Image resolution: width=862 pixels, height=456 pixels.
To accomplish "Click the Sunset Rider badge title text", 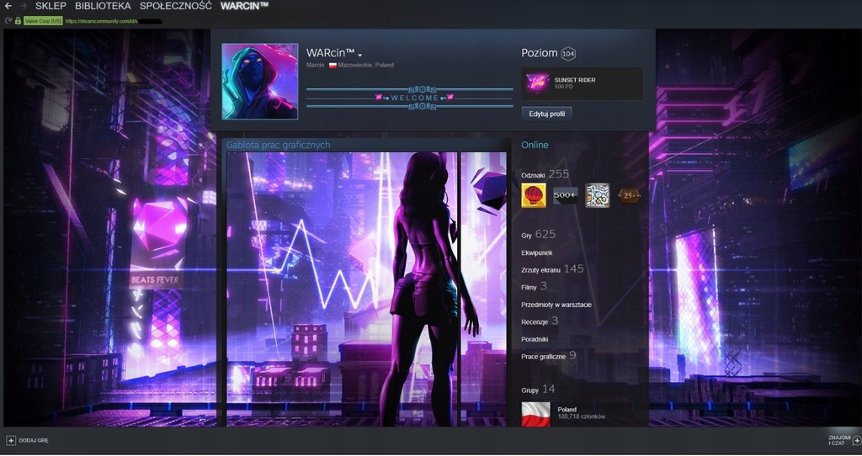I will [x=575, y=80].
